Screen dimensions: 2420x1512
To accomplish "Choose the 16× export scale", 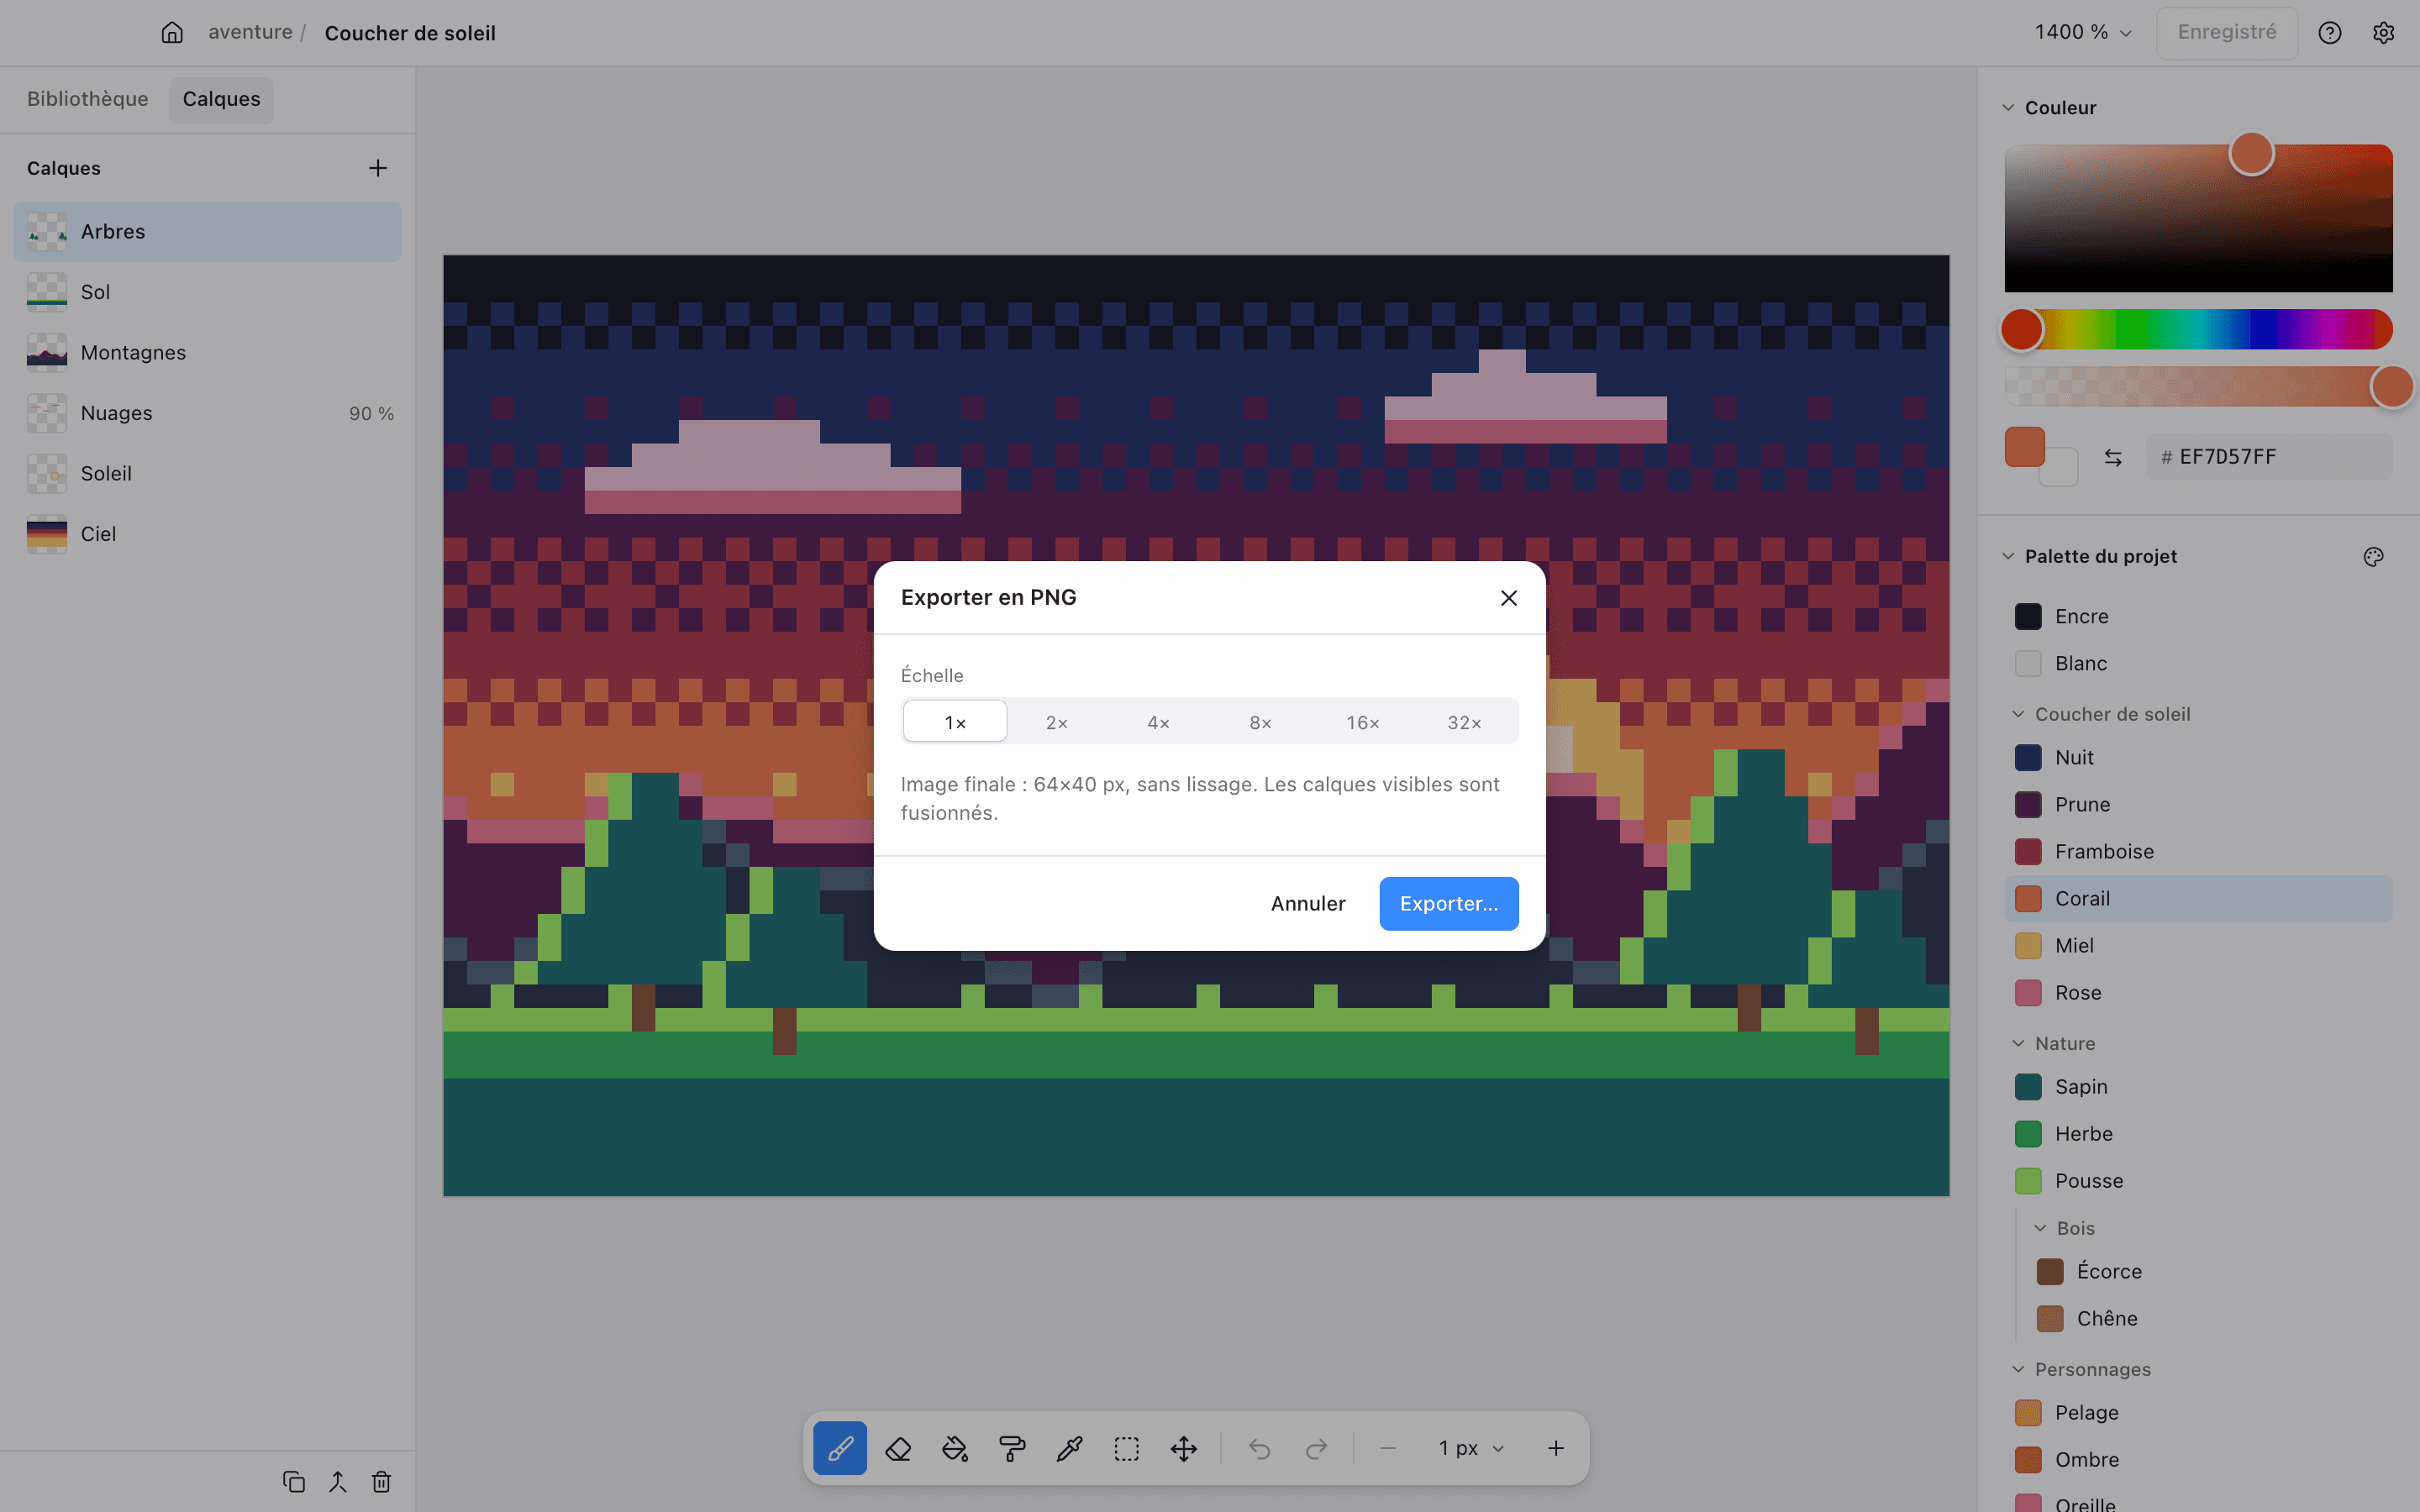I will coord(1362,722).
